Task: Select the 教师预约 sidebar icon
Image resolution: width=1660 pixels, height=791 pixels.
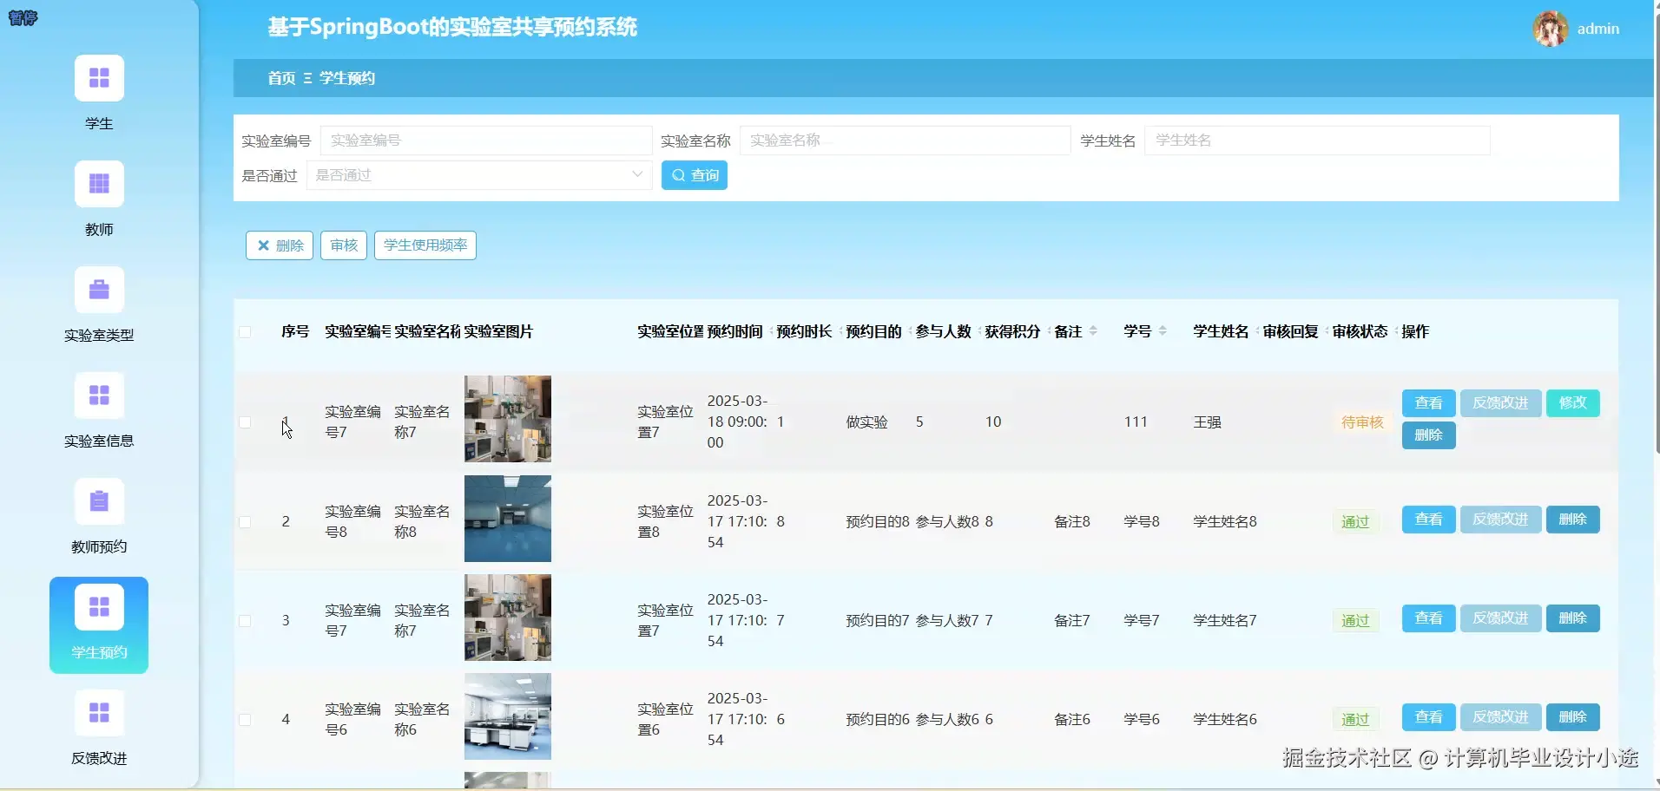Action: 99,501
